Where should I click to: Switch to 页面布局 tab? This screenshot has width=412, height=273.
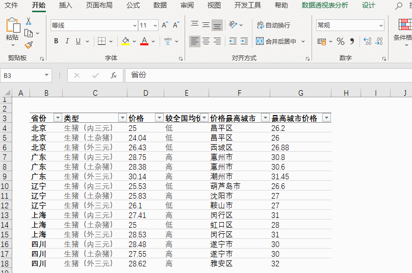(x=99, y=5)
